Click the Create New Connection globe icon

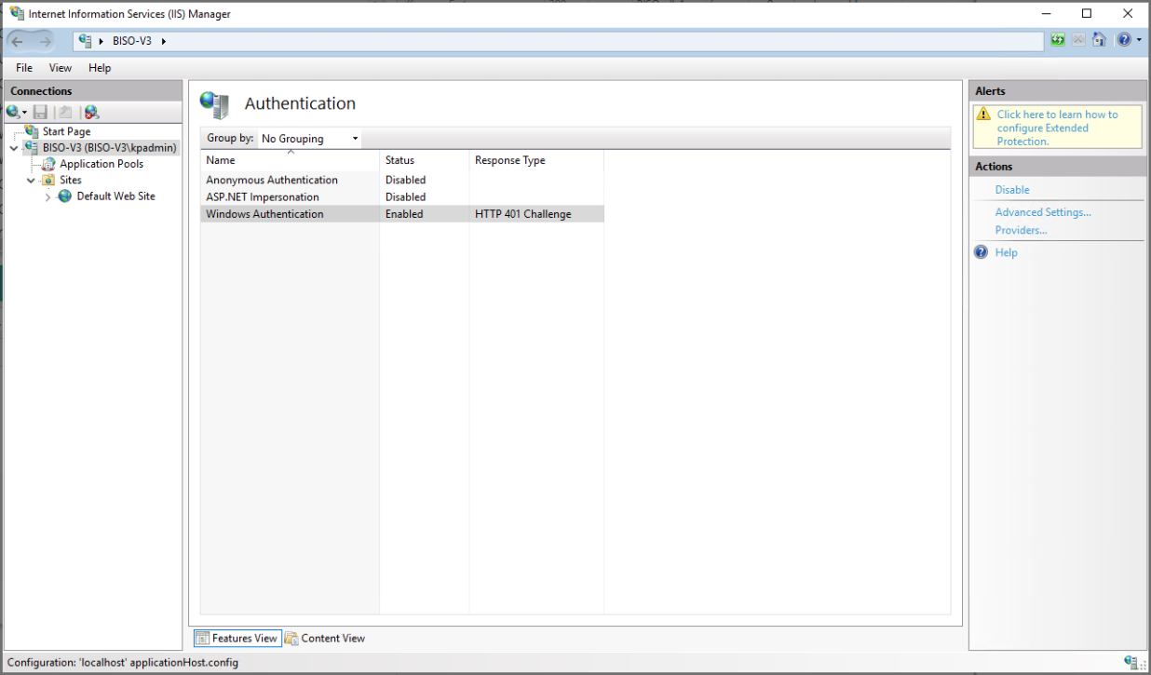(x=13, y=112)
